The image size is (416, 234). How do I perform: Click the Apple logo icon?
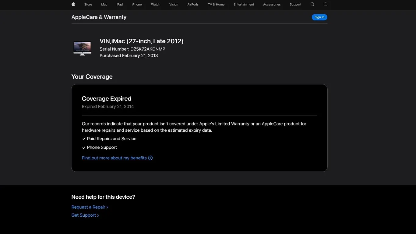pyautogui.click(x=73, y=4)
